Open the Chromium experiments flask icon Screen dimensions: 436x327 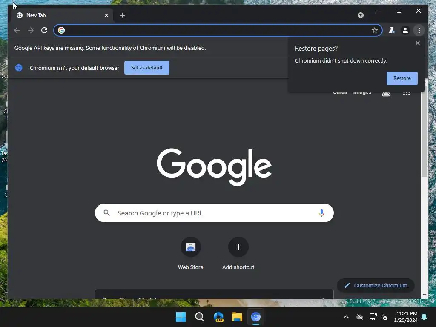(392, 30)
